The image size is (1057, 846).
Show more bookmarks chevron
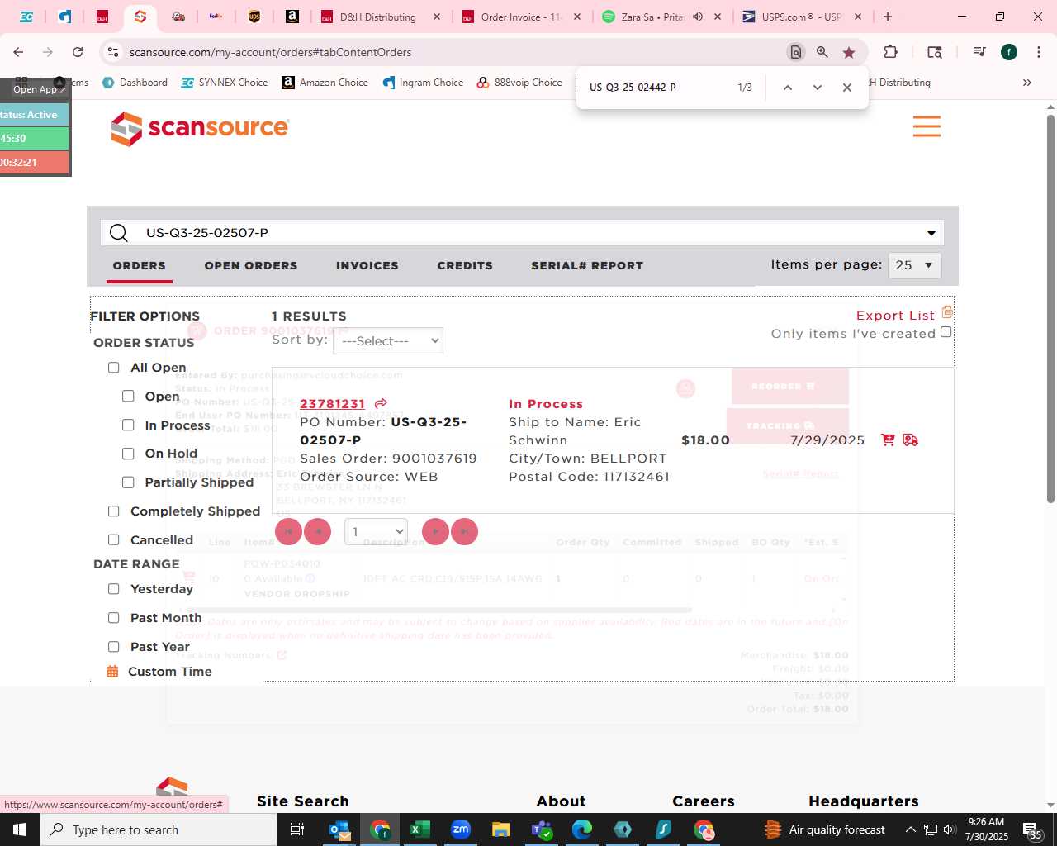1027,83
